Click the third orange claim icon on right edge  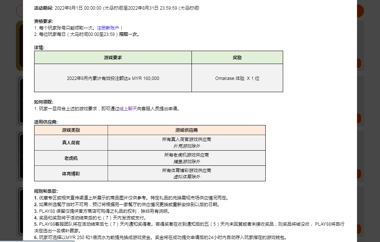click(359, 118)
